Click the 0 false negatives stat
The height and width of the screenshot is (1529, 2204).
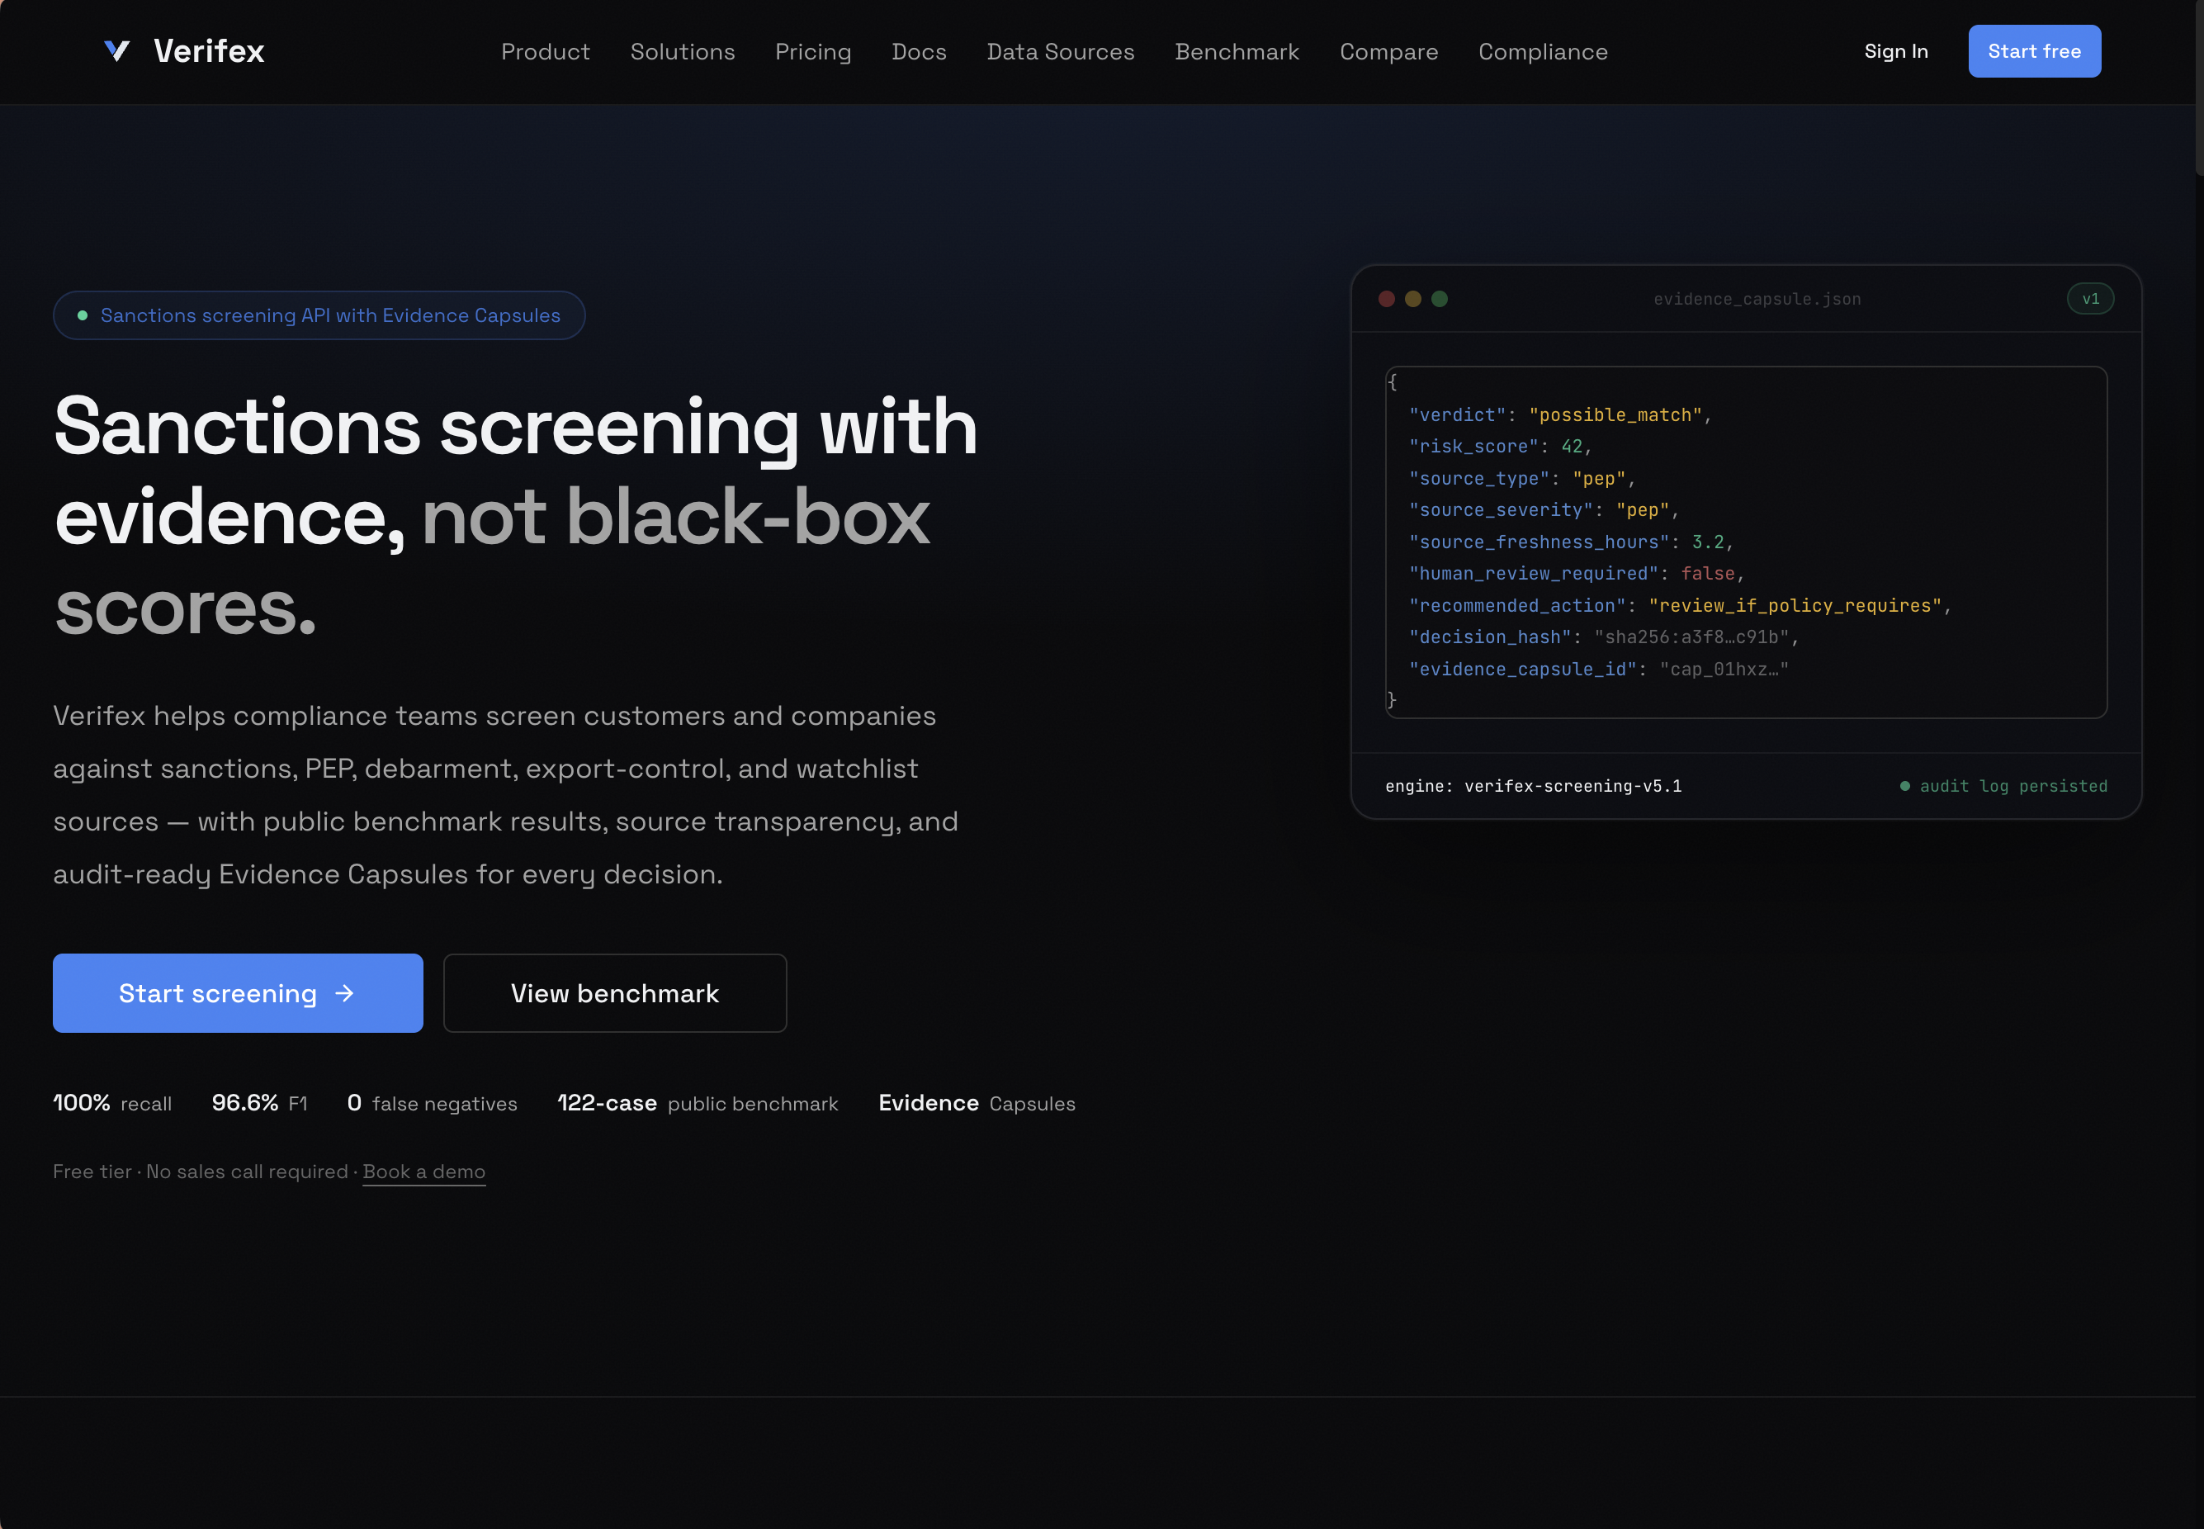point(432,1103)
